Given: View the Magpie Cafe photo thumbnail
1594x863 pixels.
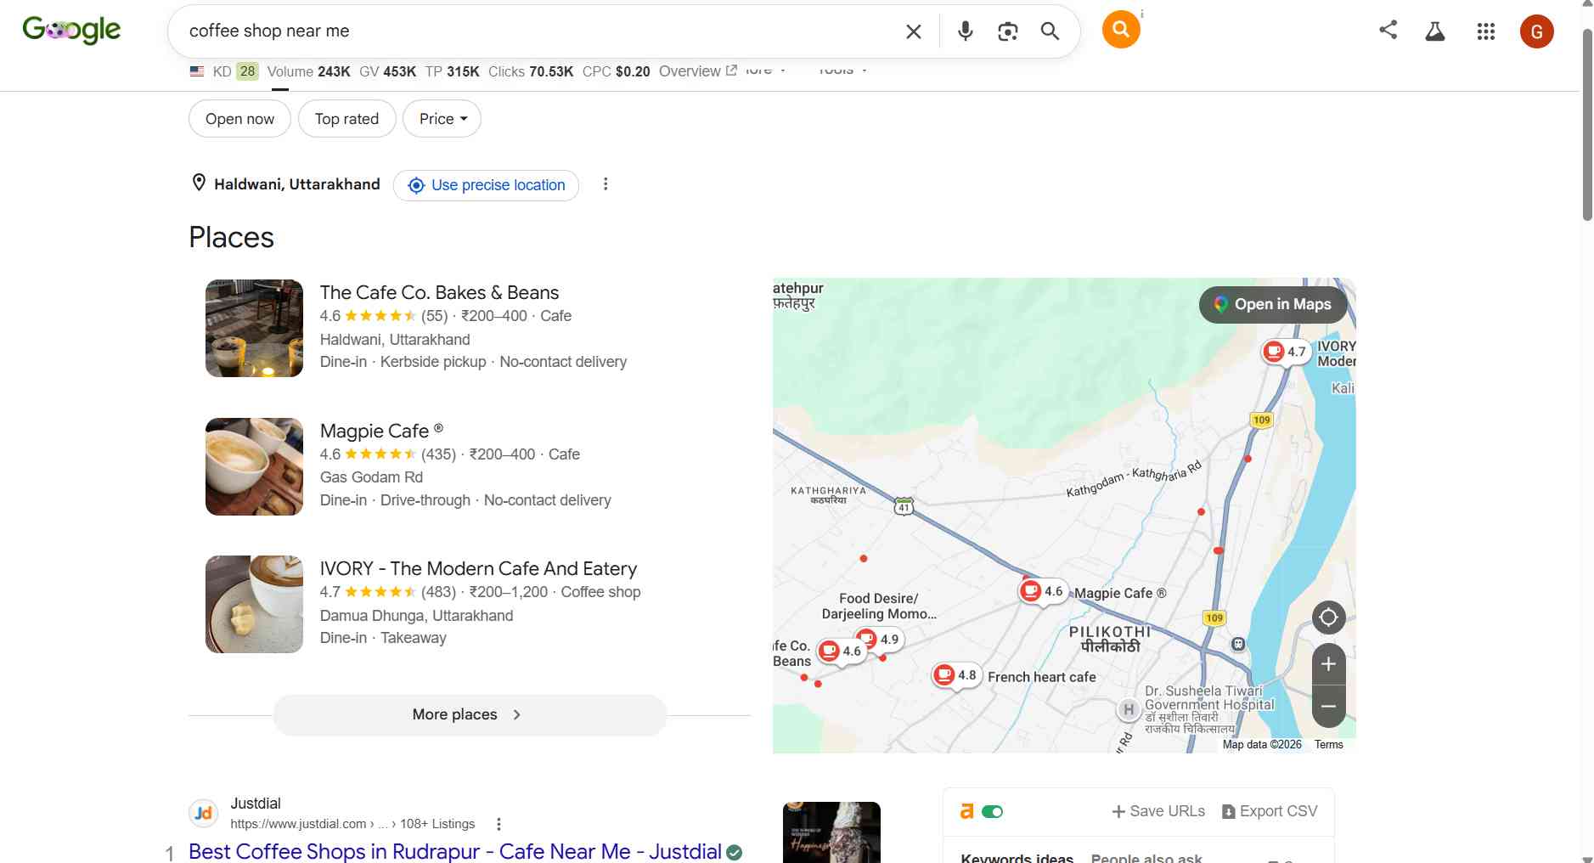Looking at the screenshot, I should click(x=254, y=466).
